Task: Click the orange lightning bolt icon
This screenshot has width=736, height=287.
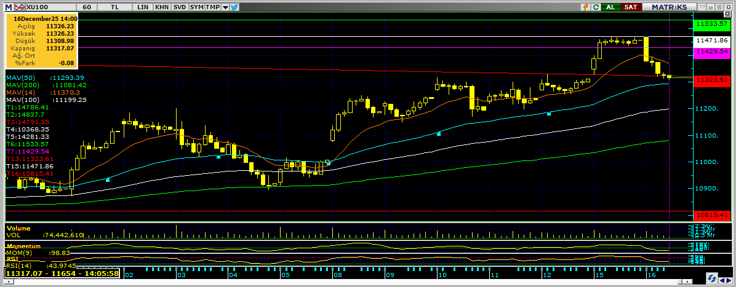Action: pos(586,7)
